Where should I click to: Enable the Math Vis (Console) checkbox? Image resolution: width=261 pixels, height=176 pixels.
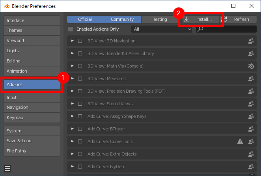coord(80,66)
